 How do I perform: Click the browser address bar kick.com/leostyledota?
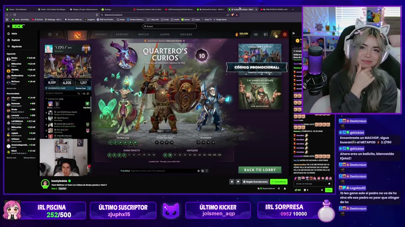point(113,15)
